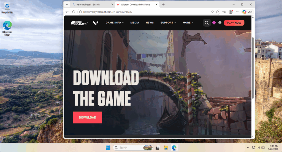Open the Read aloud icon
The image size is (282, 152).
click(212, 12)
